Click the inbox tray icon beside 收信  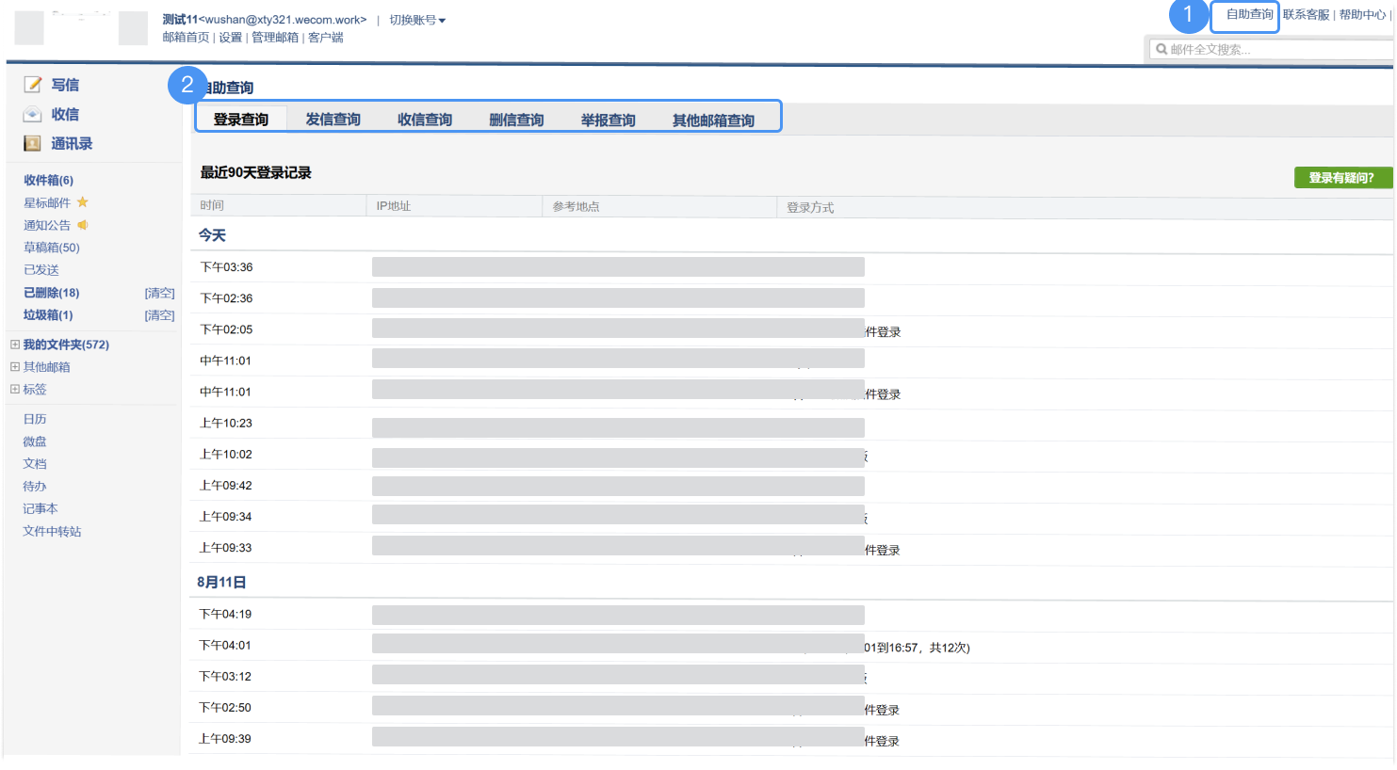[33, 114]
